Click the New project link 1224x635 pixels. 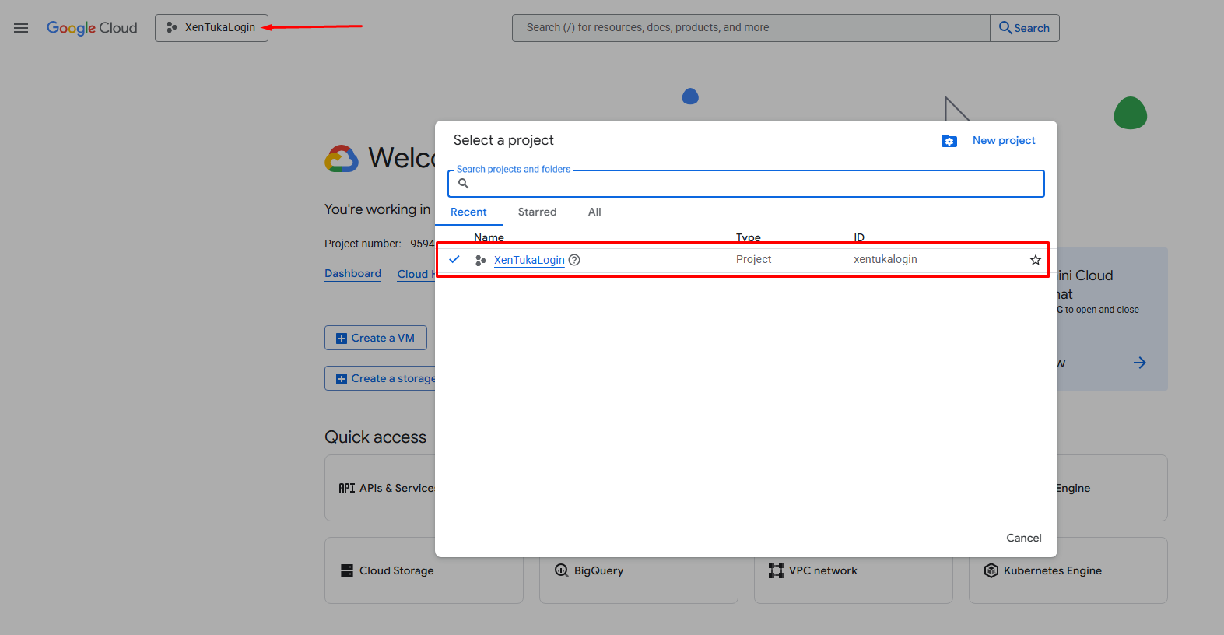click(x=1004, y=141)
